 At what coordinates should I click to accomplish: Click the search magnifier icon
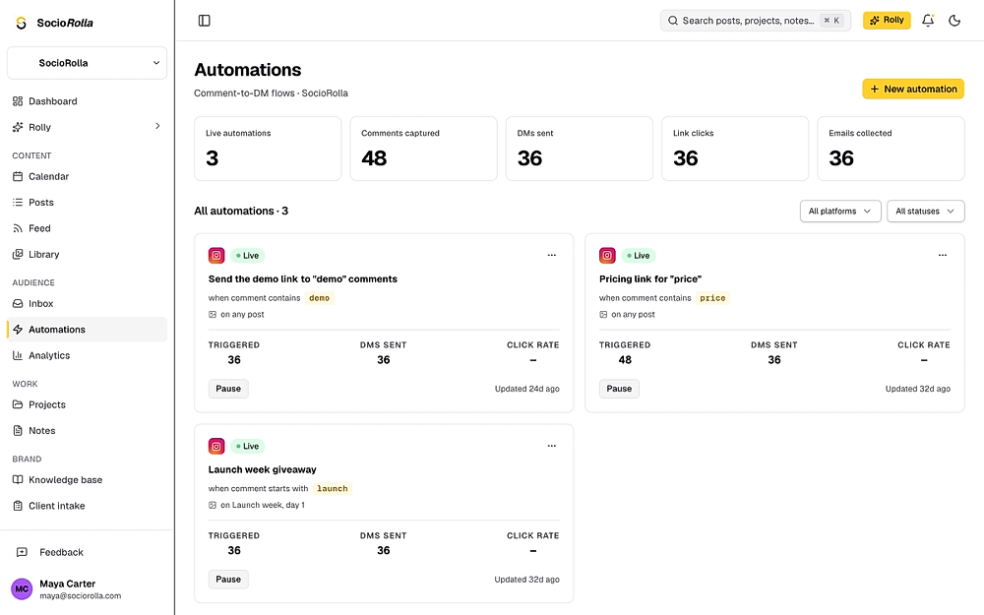(x=673, y=21)
